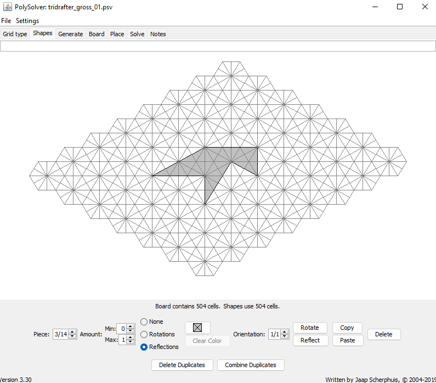Click the crossed-box piece color button
This screenshot has width=436, height=383.
point(197,328)
